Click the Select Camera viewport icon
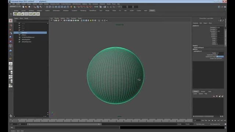Image resolution: width=235 pixels, height=132 pixels. [52, 21]
